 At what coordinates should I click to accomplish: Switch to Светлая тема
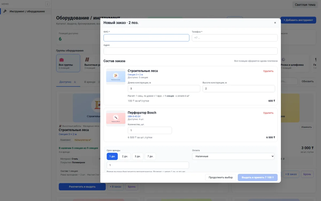pos(305,5)
